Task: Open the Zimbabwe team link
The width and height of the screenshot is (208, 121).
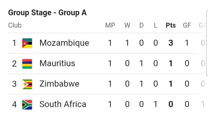Action: pos(59,84)
